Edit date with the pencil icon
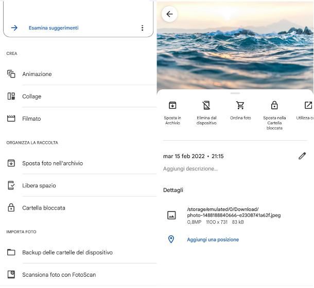 pyautogui.click(x=302, y=156)
